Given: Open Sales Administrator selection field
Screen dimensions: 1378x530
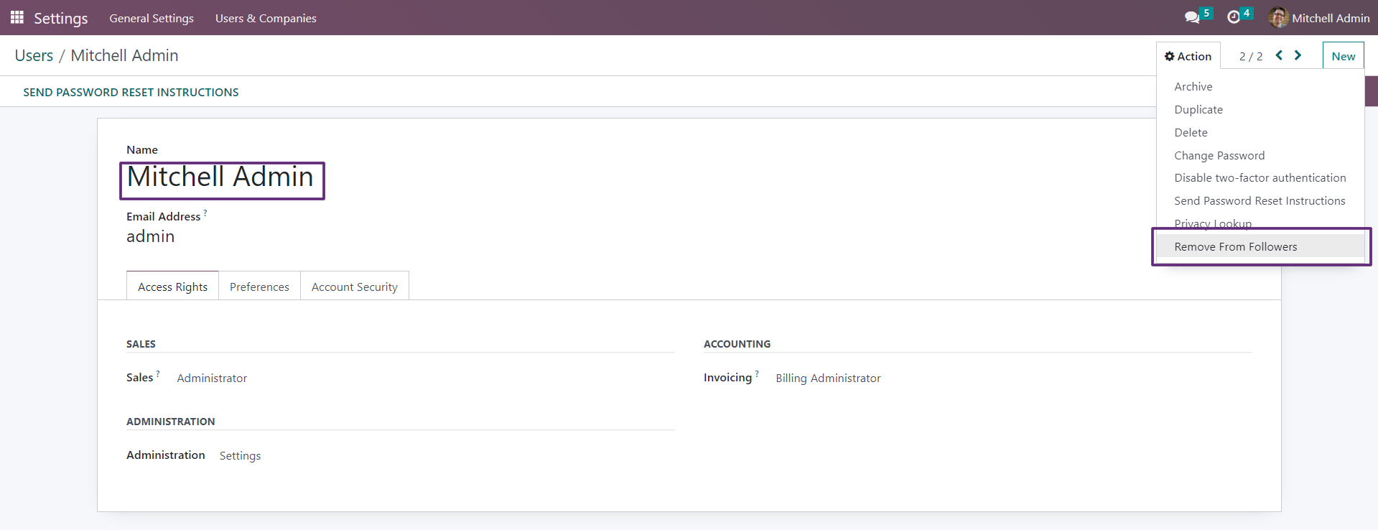Looking at the screenshot, I should click(212, 378).
